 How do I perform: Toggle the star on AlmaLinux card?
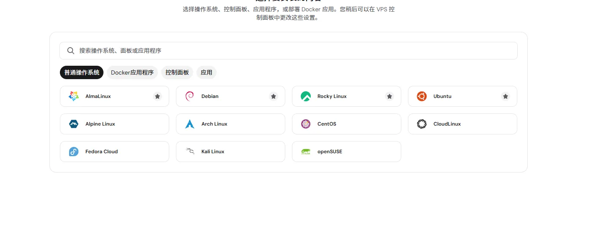pos(157,96)
